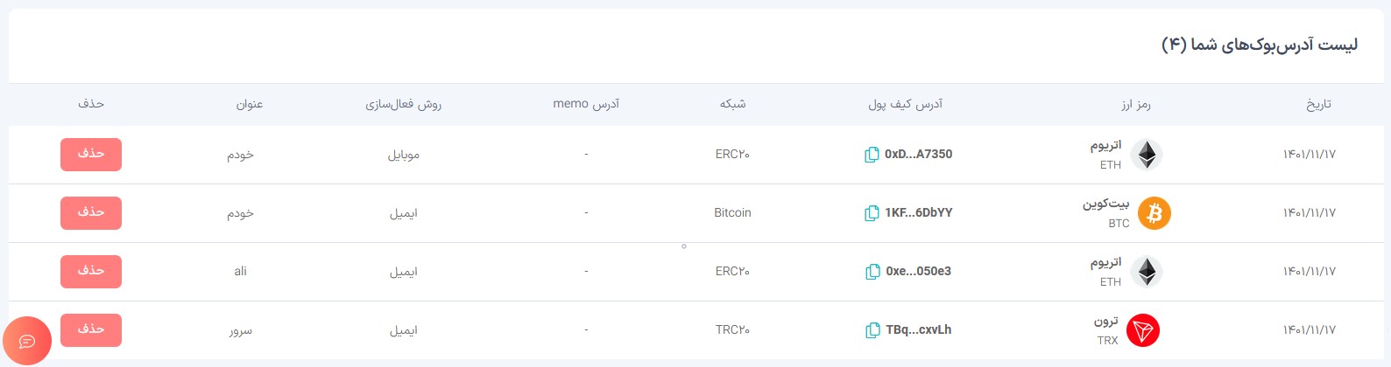Copy the TBq...cxvLh Tron address

click(872, 330)
